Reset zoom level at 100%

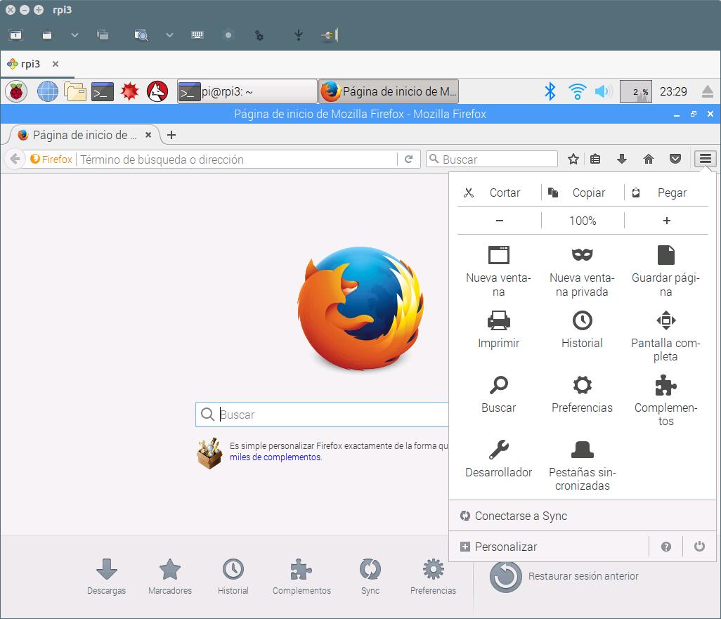click(583, 221)
